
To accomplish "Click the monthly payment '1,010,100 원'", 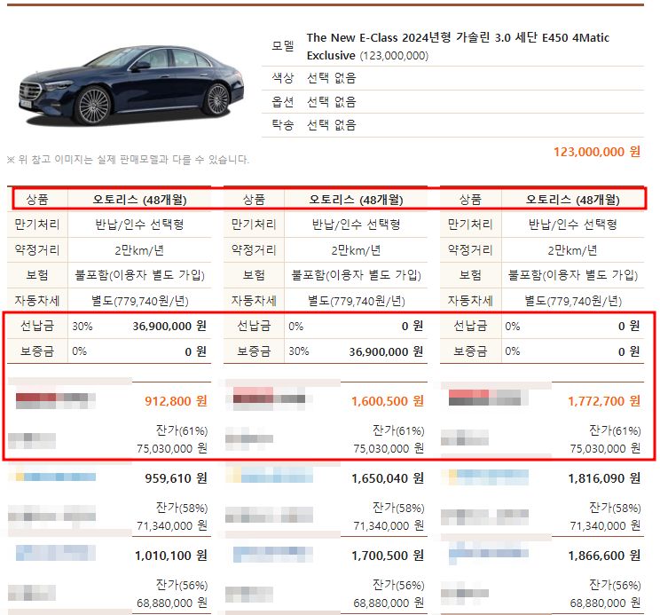I will pos(171,556).
